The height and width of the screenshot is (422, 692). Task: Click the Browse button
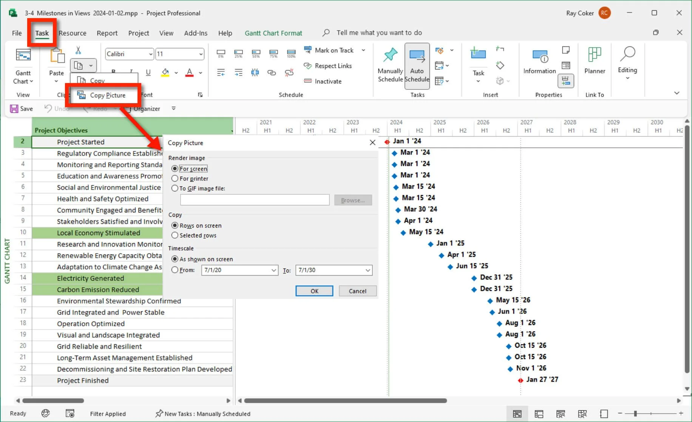click(353, 200)
